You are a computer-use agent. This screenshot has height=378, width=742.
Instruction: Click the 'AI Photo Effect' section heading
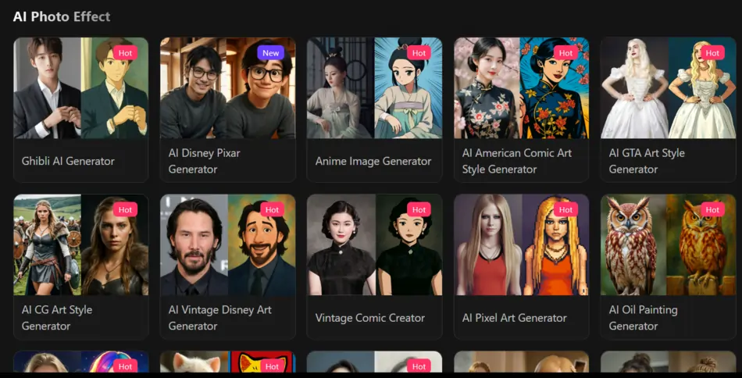click(x=62, y=16)
